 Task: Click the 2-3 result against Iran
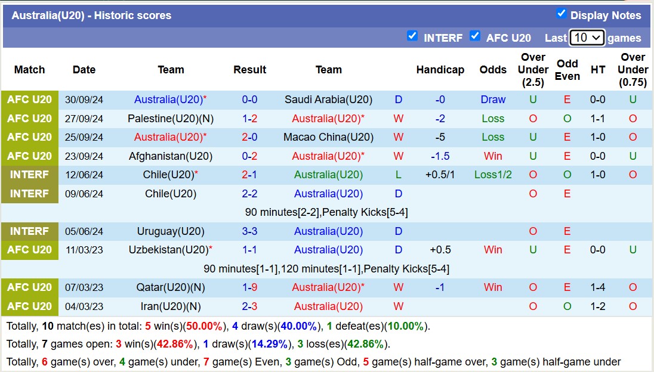[x=249, y=306]
